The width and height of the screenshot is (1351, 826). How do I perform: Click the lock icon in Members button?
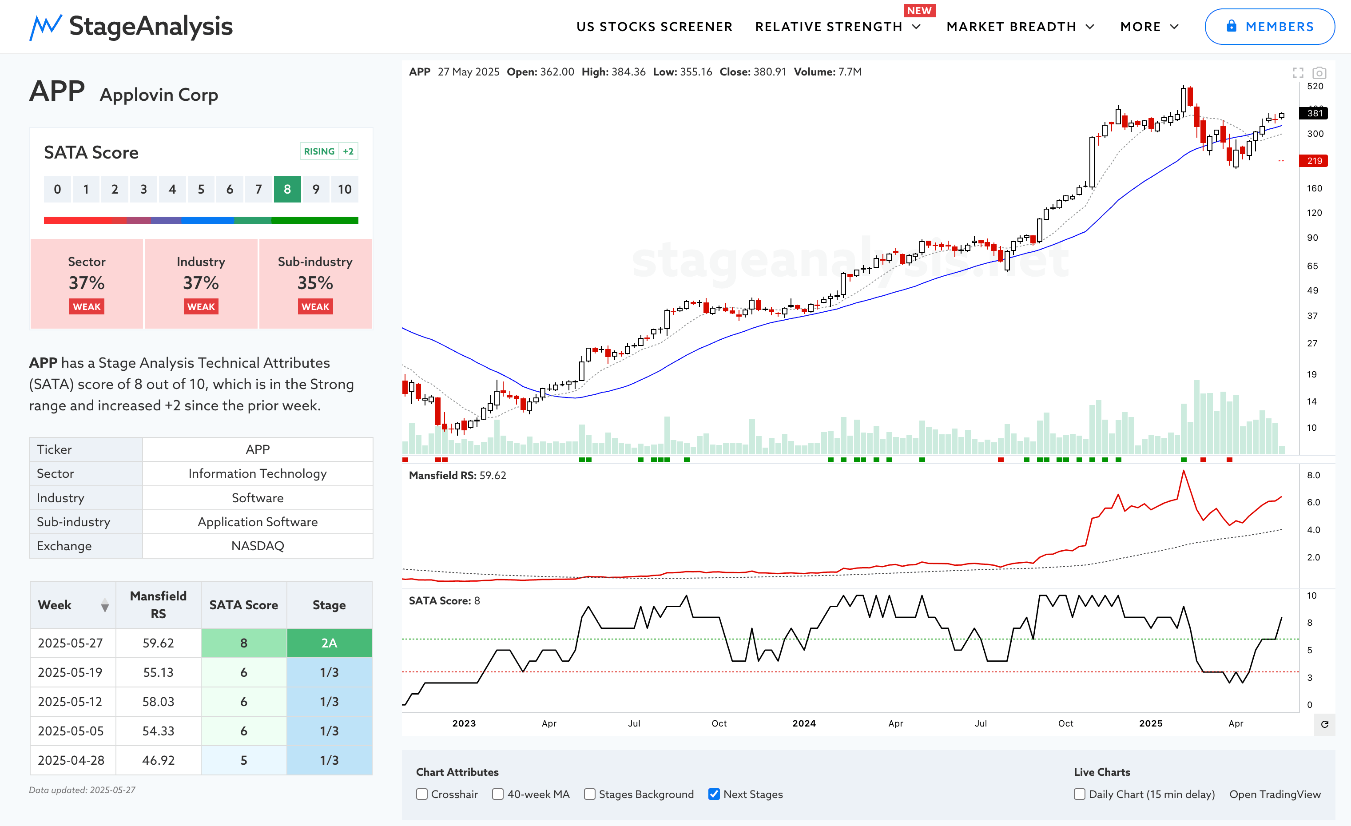1232,26
